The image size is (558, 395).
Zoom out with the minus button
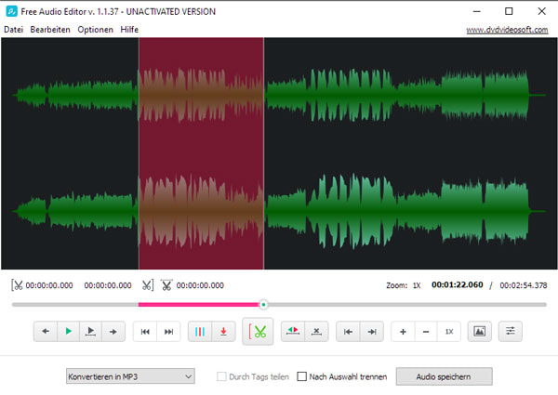pyautogui.click(x=425, y=331)
